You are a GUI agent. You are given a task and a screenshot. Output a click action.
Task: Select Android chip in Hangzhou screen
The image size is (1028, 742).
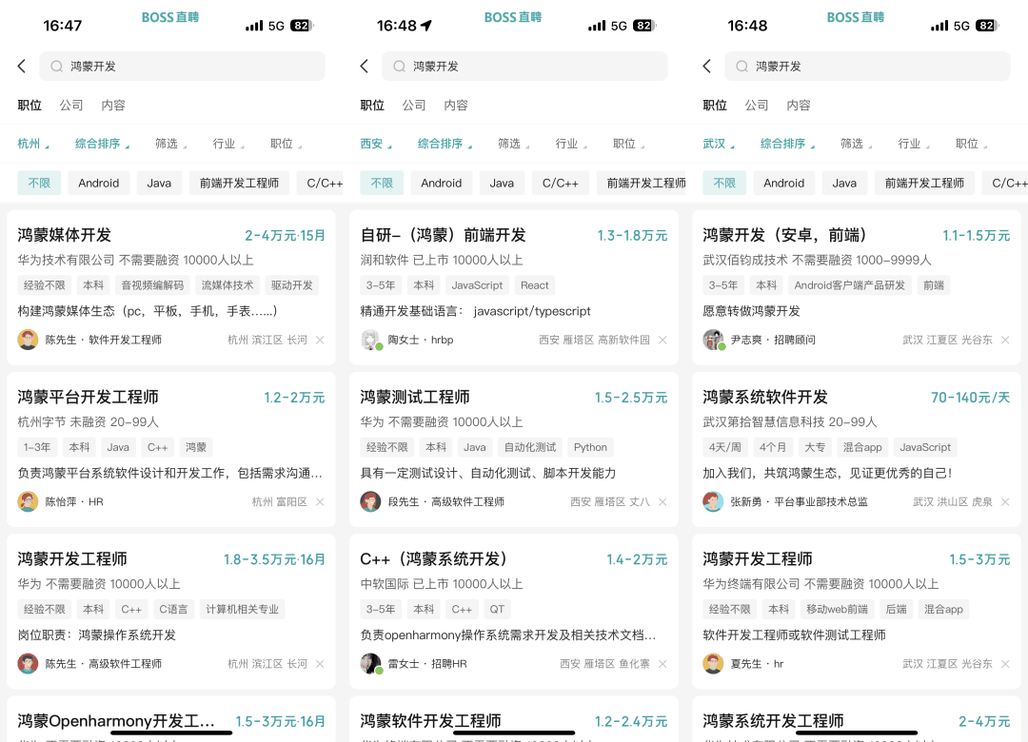98,183
